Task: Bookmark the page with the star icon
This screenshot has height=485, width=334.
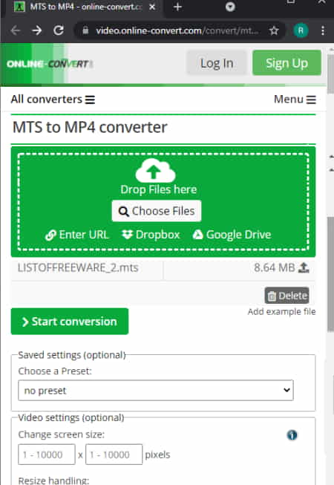Action: tap(274, 30)
